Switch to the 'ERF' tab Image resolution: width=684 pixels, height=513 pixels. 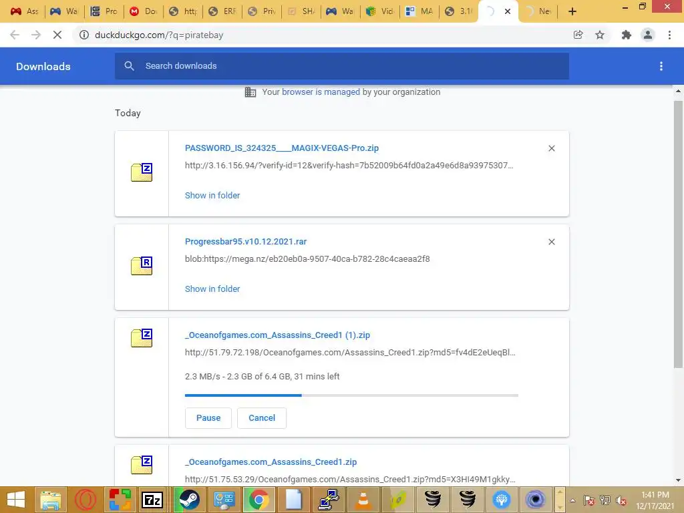222,11
